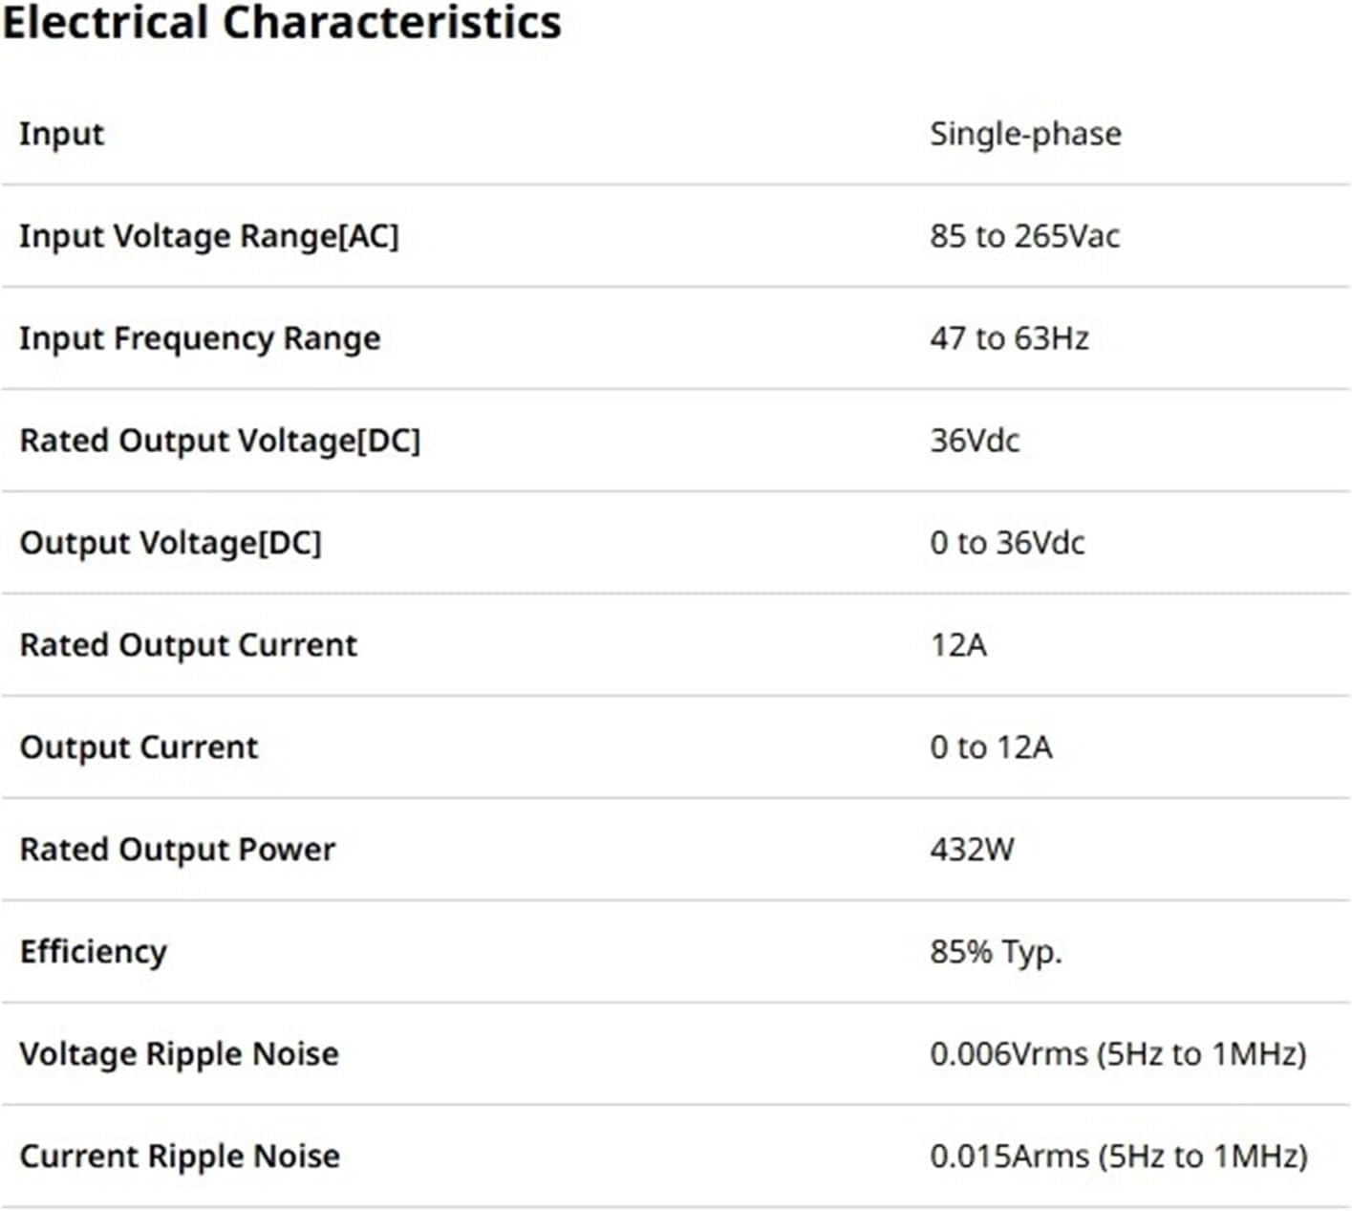Click the 85% Typ. efficiency value

click(996, 952)
